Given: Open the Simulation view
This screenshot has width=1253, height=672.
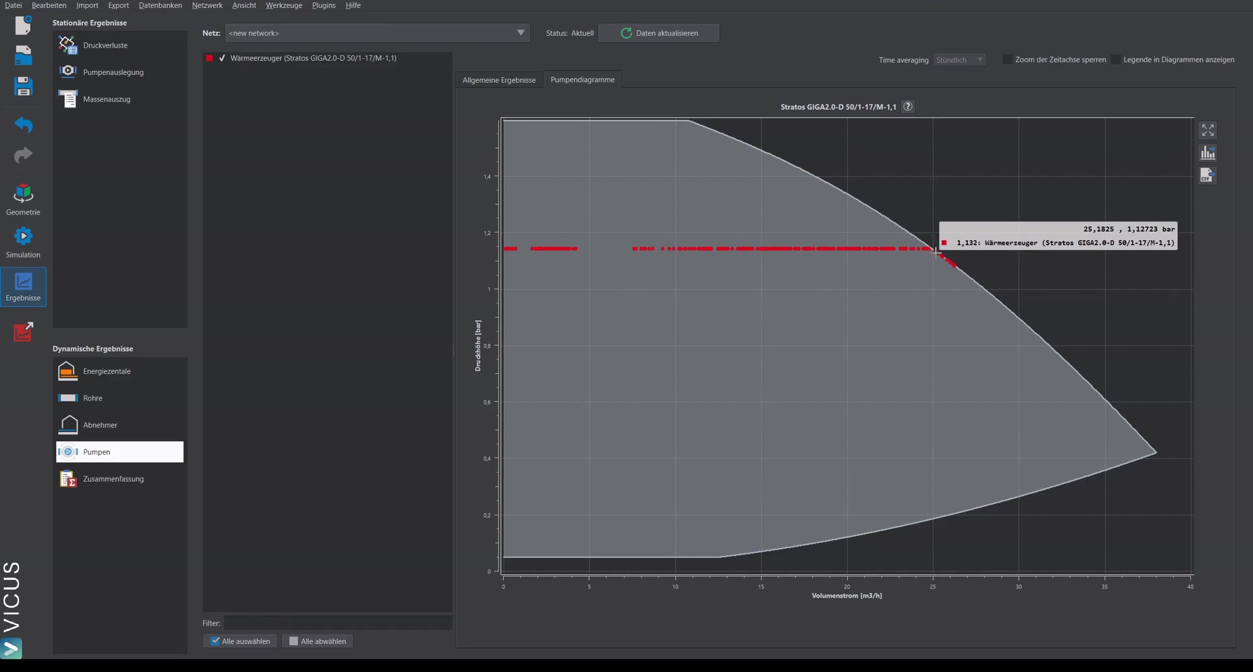Looking at the screenshot, I should tap(23, 242).
